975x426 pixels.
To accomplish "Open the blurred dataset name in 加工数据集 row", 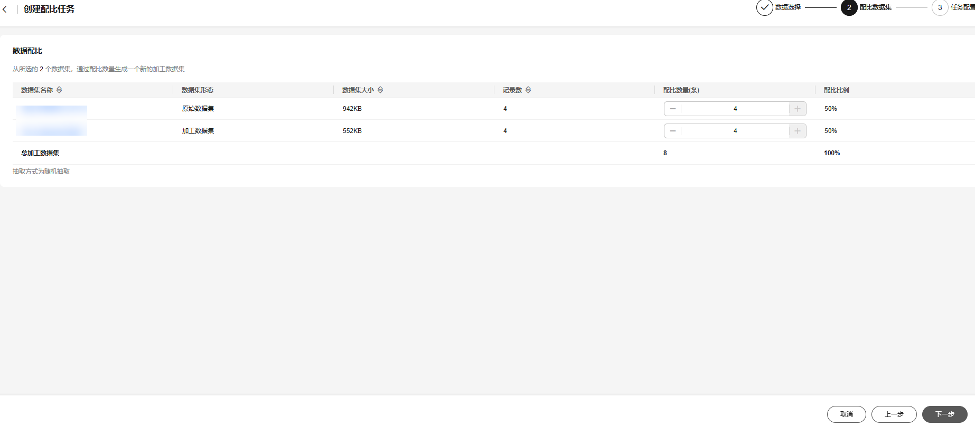I will tap(51, 129).
